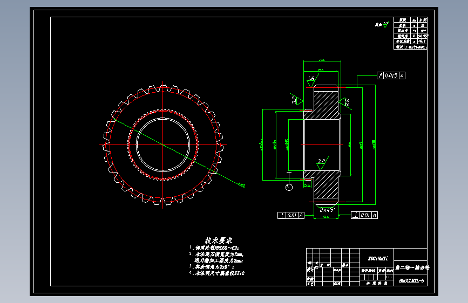Select the right perpendicularity frame 0.01 A
Image resolution: width=468 pixels, height=303 pixels.
click(364, 215)
